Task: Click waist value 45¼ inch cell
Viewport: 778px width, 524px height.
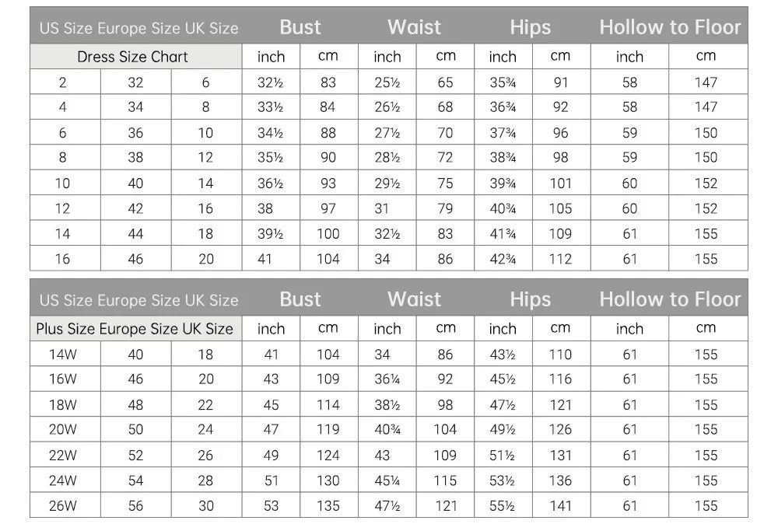Action: pos(387,480)
